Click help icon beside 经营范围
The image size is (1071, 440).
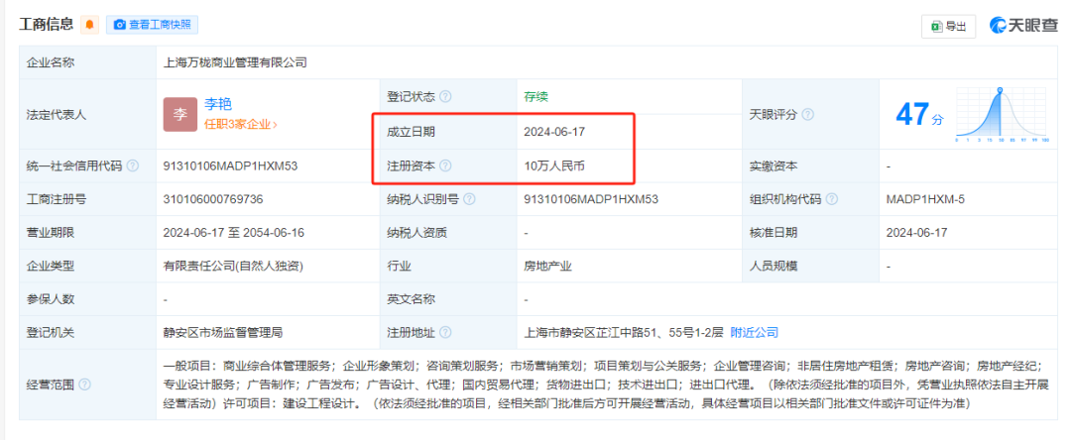[x=84, y=385]
